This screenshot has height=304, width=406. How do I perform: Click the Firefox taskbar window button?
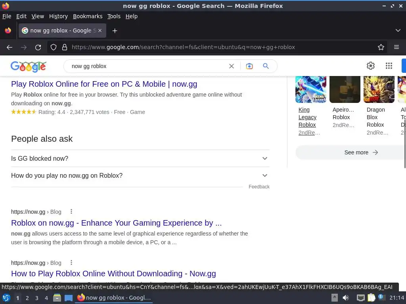click(114, 298)
